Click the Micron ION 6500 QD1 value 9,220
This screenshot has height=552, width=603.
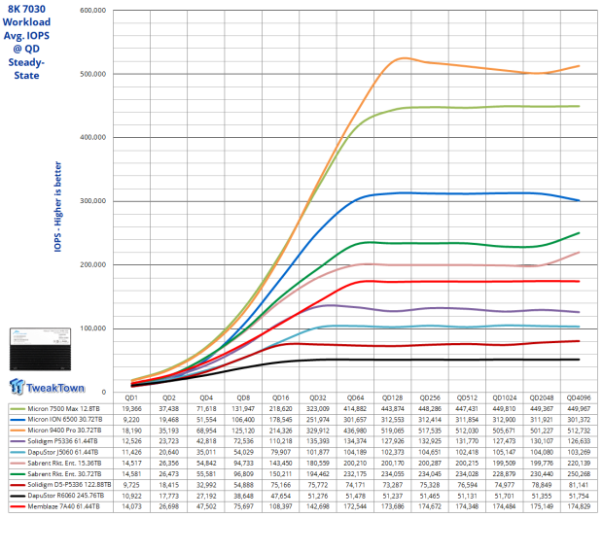131,420
